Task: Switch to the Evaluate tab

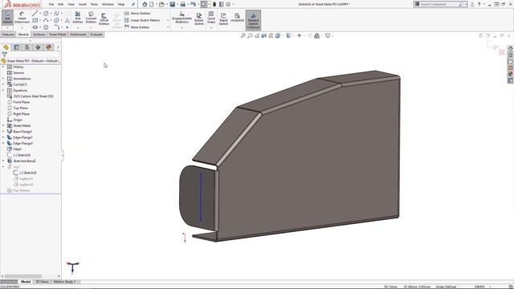Action: 96,35
